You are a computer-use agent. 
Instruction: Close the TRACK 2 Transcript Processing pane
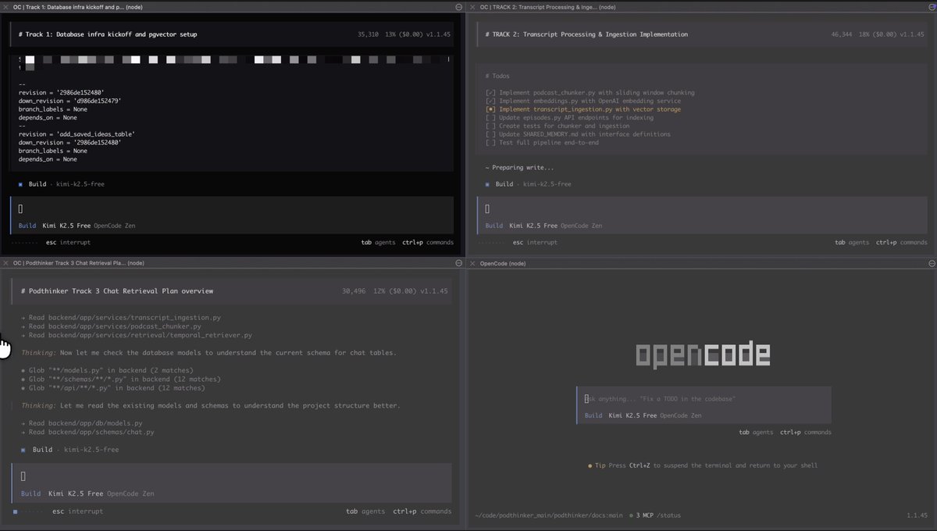point(473,6)
